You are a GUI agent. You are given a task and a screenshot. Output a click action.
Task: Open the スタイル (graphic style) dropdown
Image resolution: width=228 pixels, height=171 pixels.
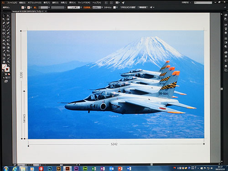pos(117,7)
